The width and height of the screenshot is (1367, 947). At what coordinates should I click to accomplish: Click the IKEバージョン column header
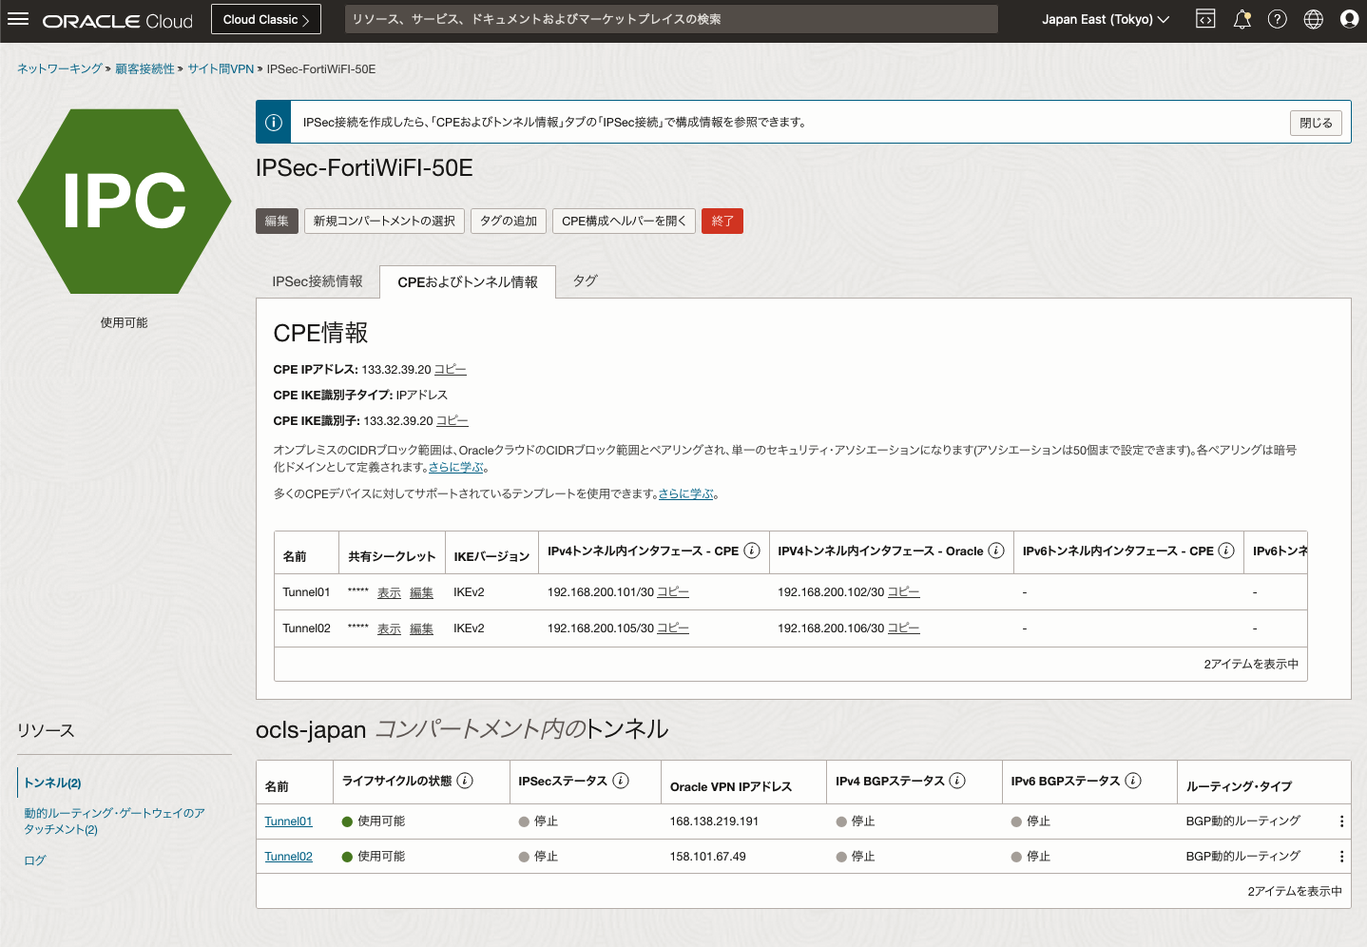point(491,556)
